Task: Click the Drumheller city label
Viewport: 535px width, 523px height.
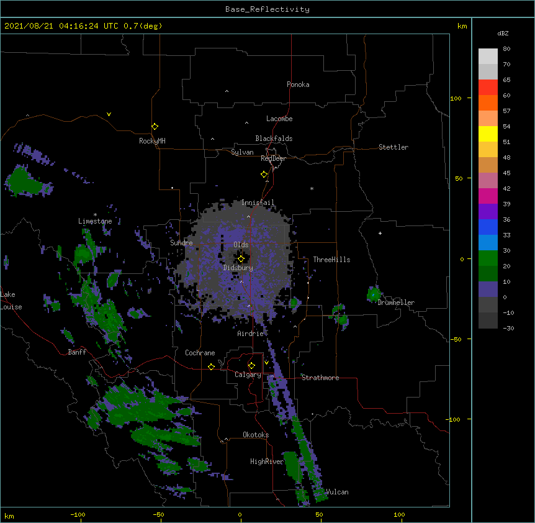Action: coord(396,302)
